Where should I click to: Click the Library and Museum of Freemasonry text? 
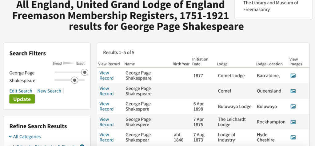point(271,6)
